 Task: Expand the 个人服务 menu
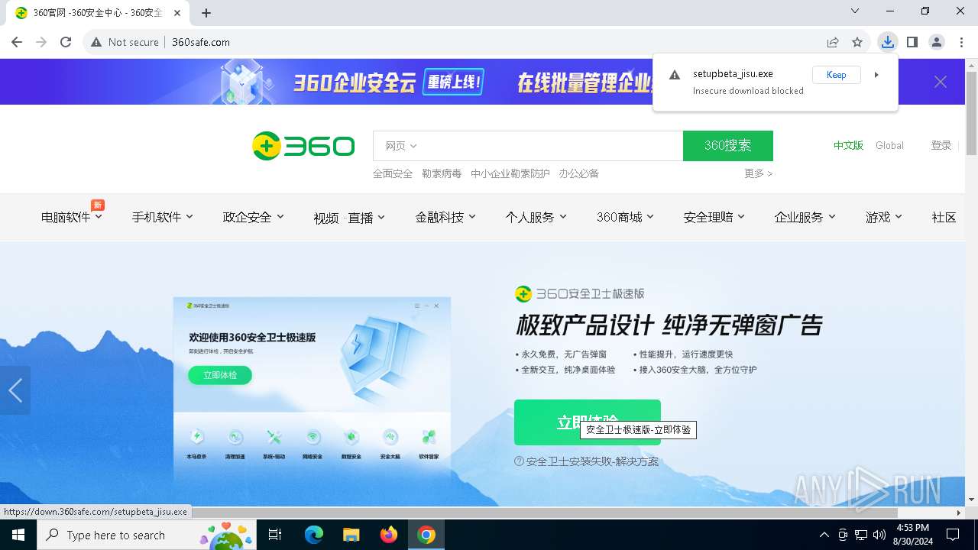coord(536,217)
